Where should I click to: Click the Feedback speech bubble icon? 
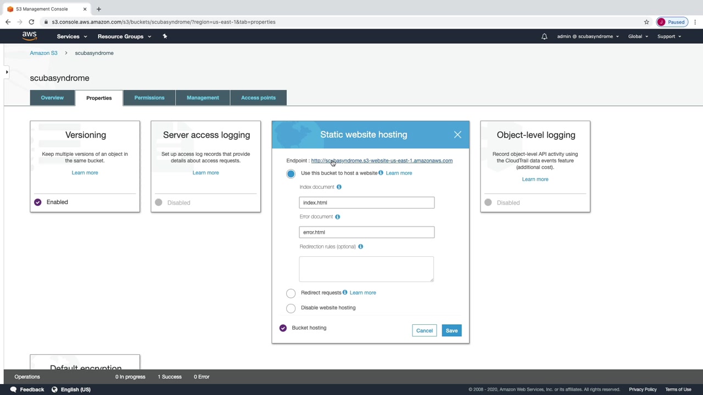13,390
